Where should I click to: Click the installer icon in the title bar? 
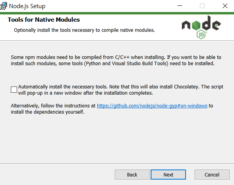(x=3, y=6)
